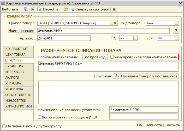Open the ПАРАМЕТРЫ tab
184x131 pixels.
(18, 66)
